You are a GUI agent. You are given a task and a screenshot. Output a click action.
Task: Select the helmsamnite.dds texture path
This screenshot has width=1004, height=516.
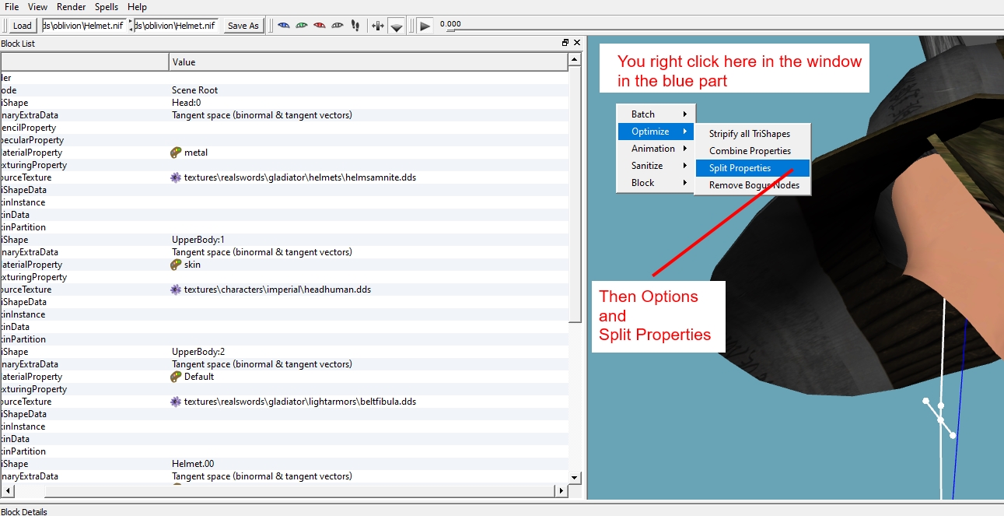[x=299, y=177]
